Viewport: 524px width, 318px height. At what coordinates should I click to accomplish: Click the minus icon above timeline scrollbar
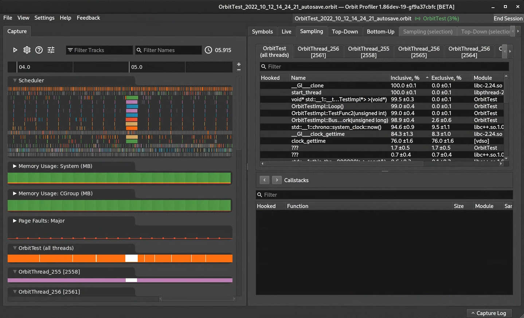coord(239,70)
